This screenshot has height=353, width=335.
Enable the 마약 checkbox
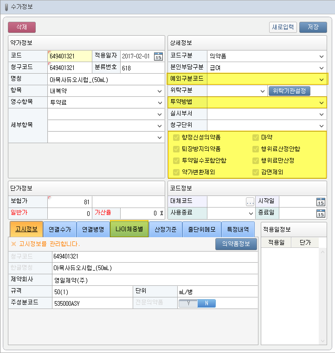coord(256,138)
